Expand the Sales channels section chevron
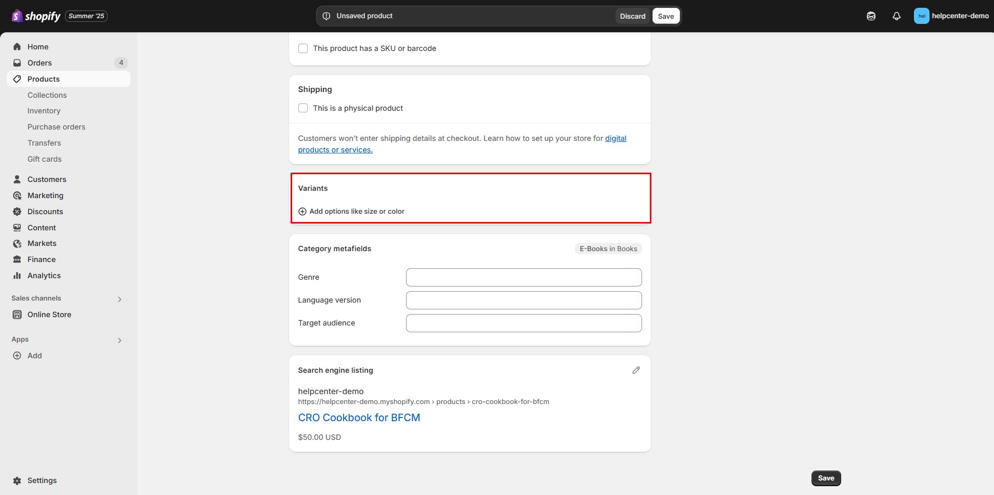994x495 pixels. click(120, 299)
